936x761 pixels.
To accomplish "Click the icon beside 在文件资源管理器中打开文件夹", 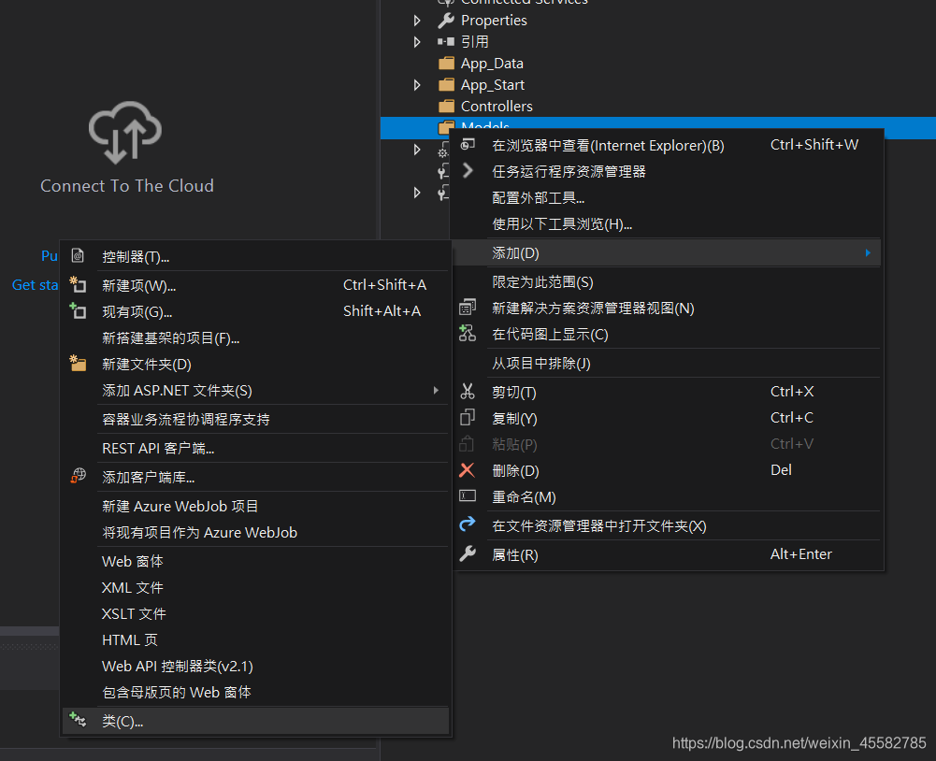I will (x=468, y=524).
